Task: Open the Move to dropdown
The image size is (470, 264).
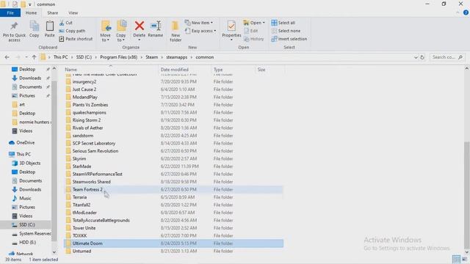Action: click(106, 37)
